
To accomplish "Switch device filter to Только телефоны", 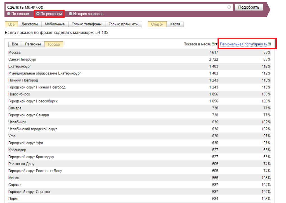I will [87, 24].
